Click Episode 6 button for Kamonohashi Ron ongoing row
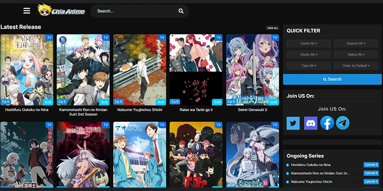This screenshot has height=191, width=383. coord(371,173)
